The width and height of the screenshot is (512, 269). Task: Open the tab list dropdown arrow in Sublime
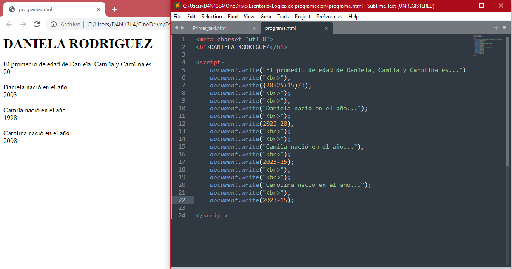coord(504,28)
